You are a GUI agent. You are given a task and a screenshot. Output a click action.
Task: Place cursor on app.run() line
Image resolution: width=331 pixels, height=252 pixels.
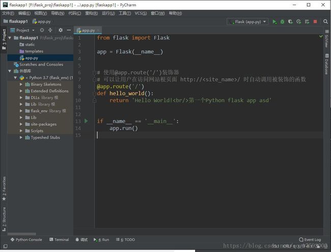tap(124, 129)
